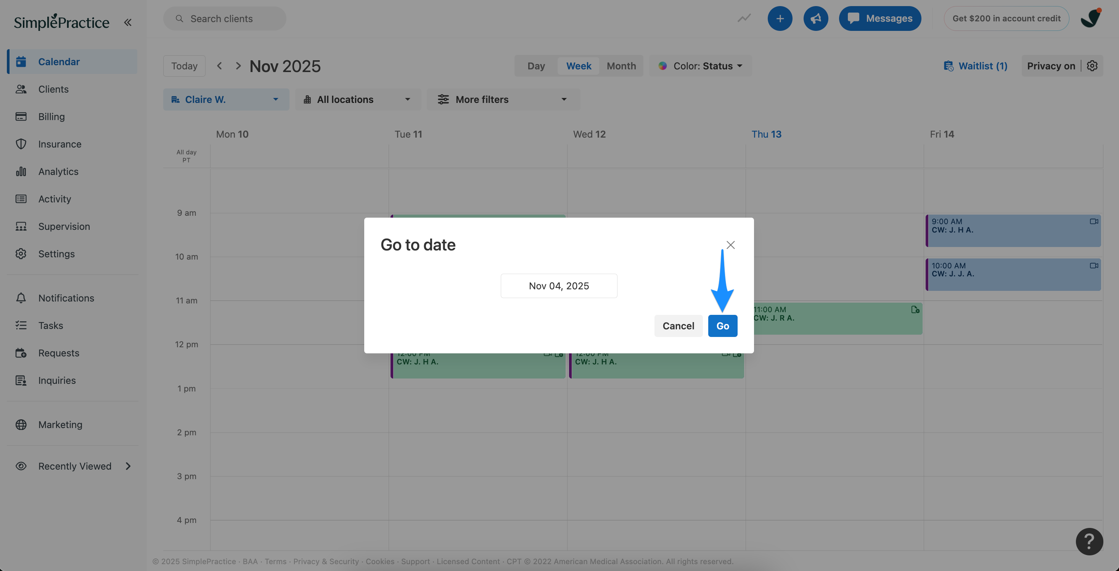Click note icon on Thursday 11:00 AM appointment
Screen dimensions: 1119x571
[915, 310]
